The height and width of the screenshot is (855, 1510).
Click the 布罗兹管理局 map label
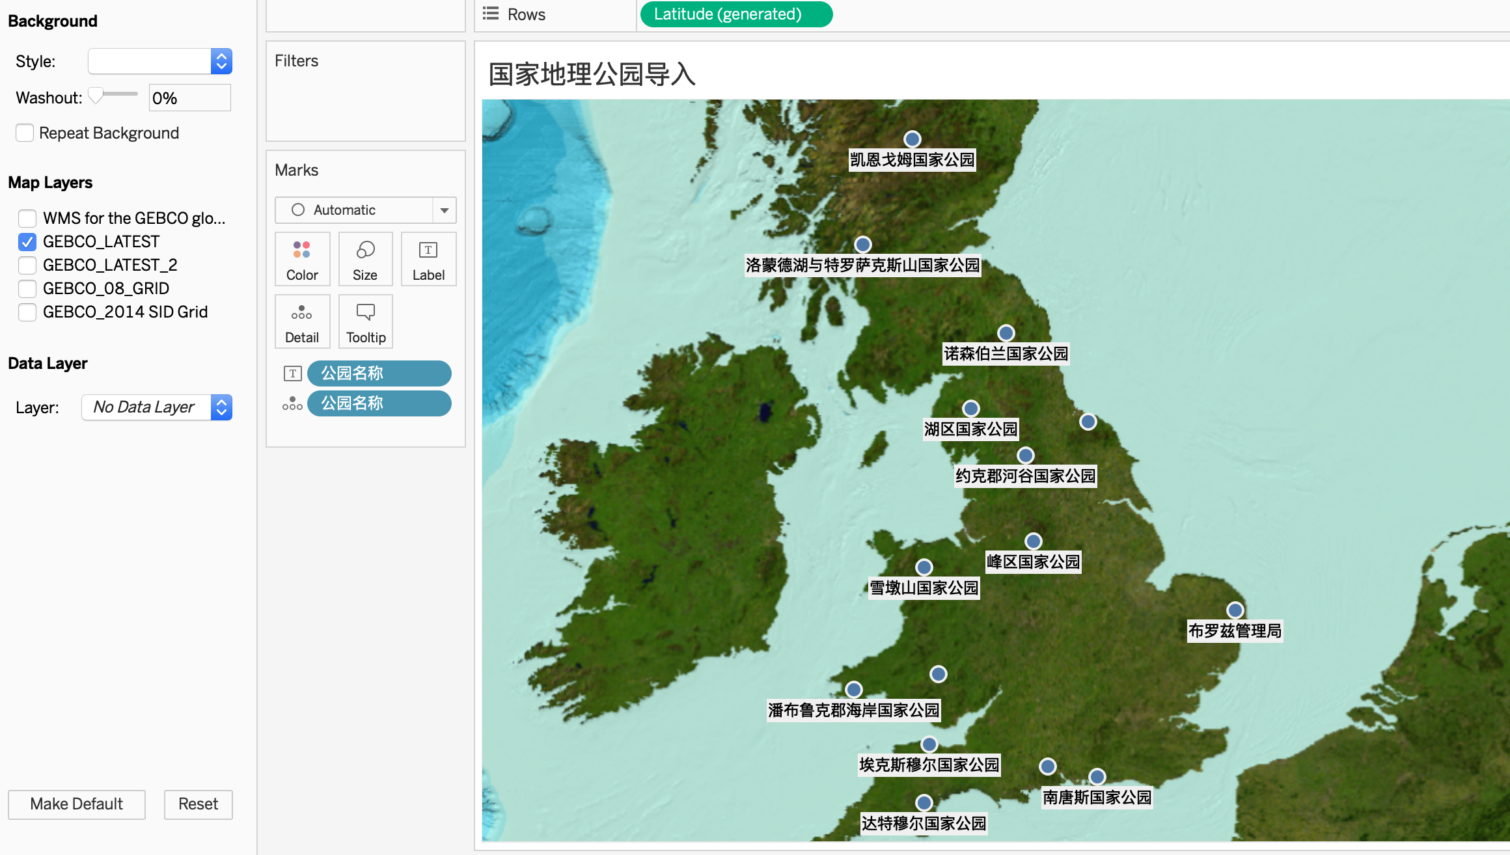tap(1235, 631)
